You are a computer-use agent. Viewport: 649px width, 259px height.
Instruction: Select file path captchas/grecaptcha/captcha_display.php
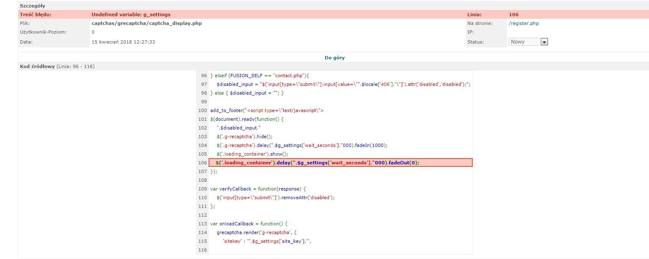(147, 23)
